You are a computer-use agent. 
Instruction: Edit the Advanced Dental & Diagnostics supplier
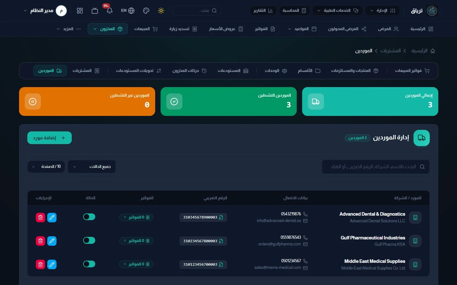[x=52, y=218]
